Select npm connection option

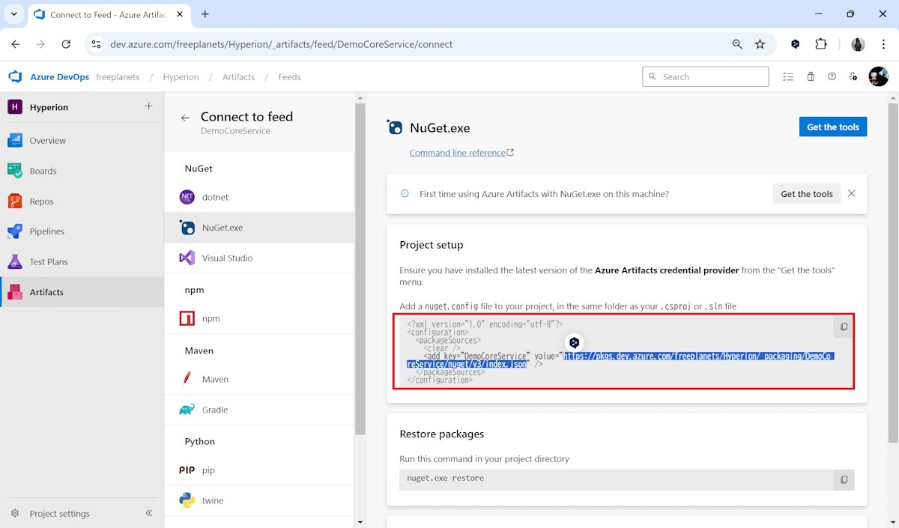click(x=259, y=318)
